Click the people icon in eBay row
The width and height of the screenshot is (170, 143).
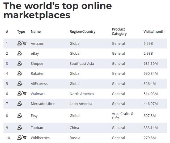point(19,53)
